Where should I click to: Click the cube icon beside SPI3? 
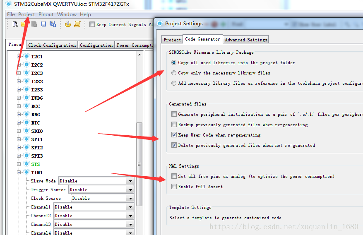click(x=26, y=156)
